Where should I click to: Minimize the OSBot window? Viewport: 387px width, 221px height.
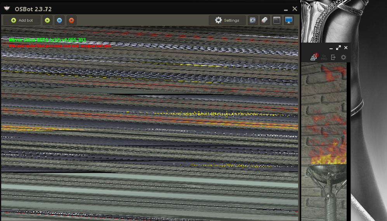286,10
